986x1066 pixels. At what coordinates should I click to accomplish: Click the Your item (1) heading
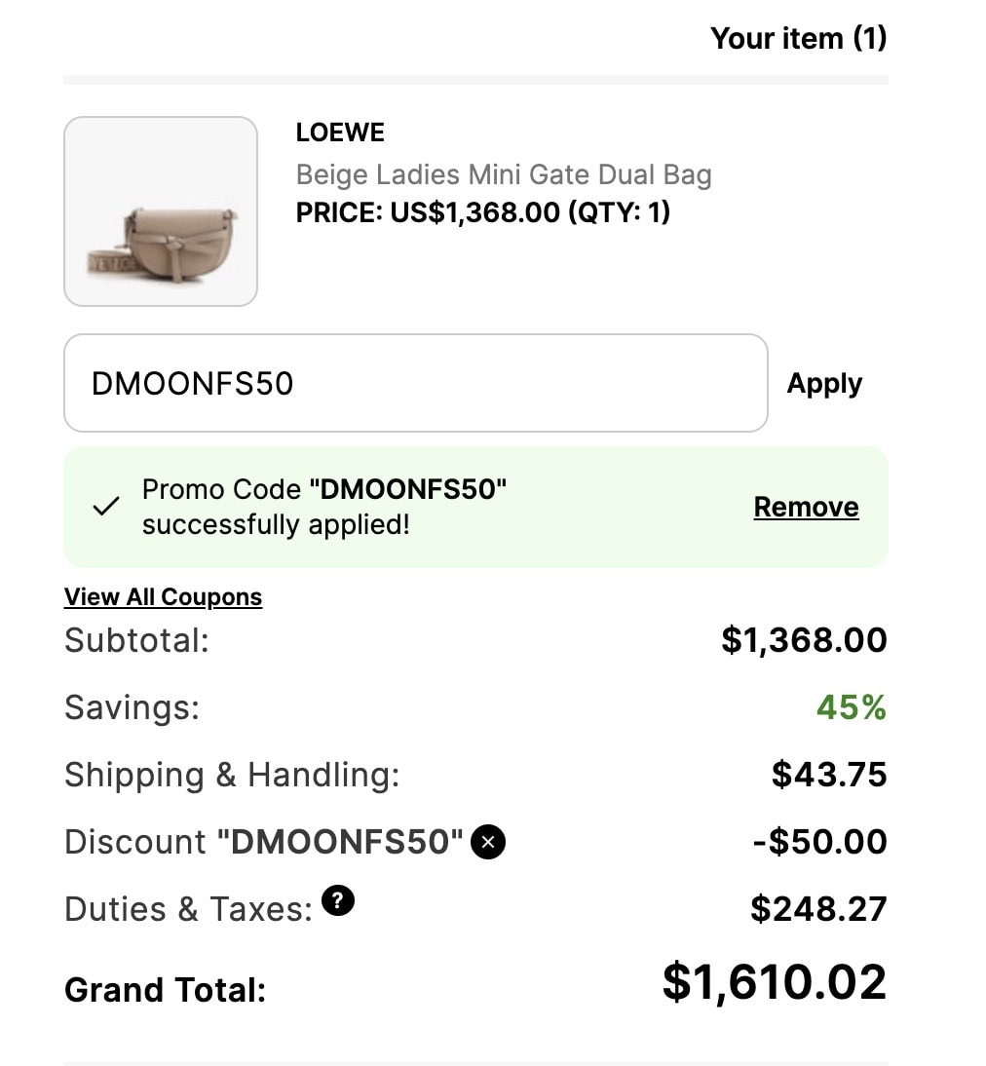[798, 38]
